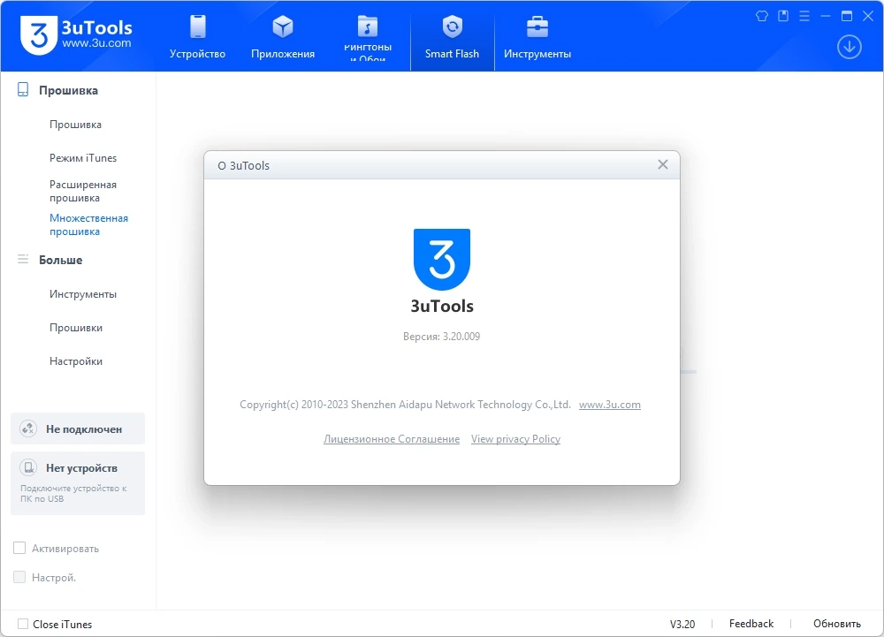This screenshot has width=884, height=637.
Task: Click the 3uTools name under the logo
Action: (x=442, y=306)
